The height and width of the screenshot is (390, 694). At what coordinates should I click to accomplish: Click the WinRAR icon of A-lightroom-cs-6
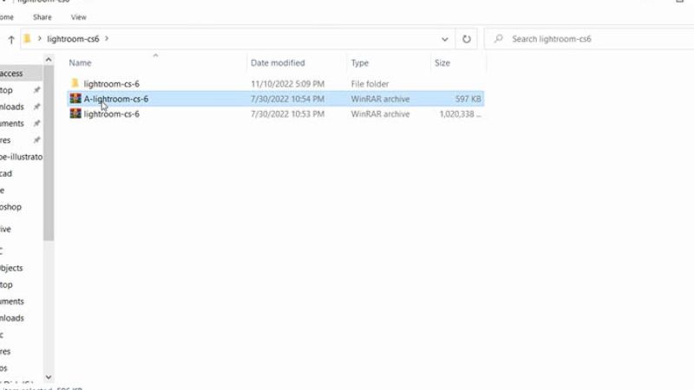75,99
